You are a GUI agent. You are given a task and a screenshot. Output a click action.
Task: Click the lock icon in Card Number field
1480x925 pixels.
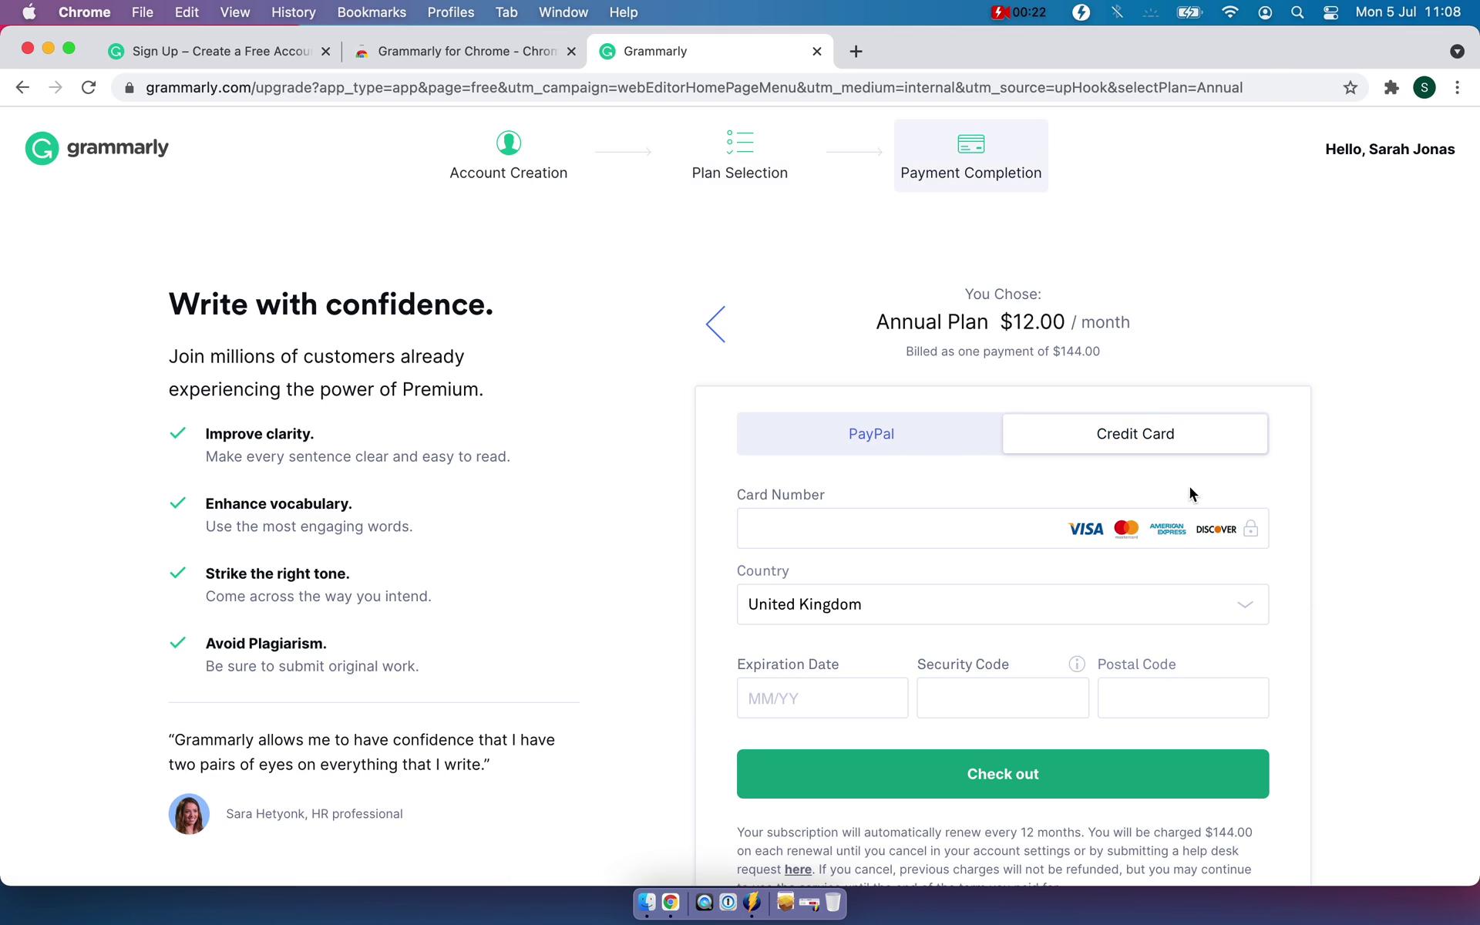(x=1251, y=528)
